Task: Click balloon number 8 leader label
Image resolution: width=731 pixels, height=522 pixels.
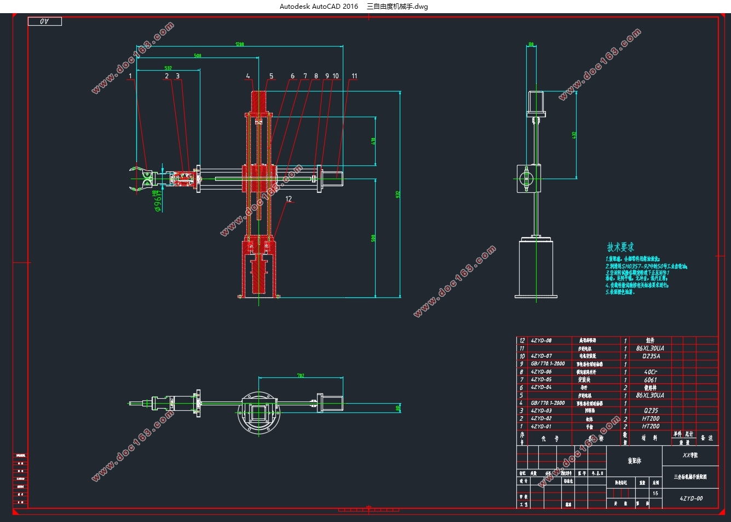Action: click(x=316, y=76)
